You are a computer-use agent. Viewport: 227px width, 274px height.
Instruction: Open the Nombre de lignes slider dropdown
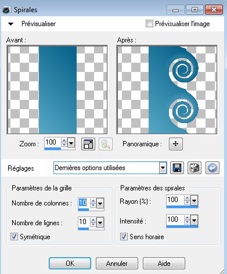[x=100, y=222]
